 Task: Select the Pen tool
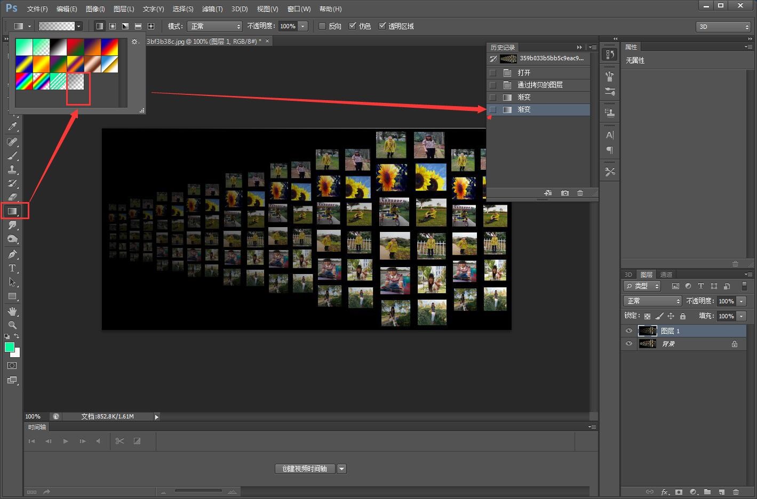pyautogui.click(x=12, y=254)
